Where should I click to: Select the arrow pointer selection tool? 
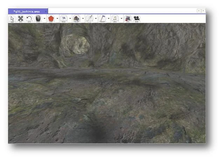click(x=12, y=19)
